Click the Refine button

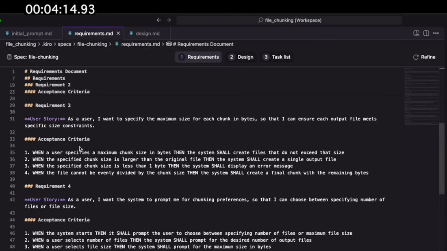(425, 57)
